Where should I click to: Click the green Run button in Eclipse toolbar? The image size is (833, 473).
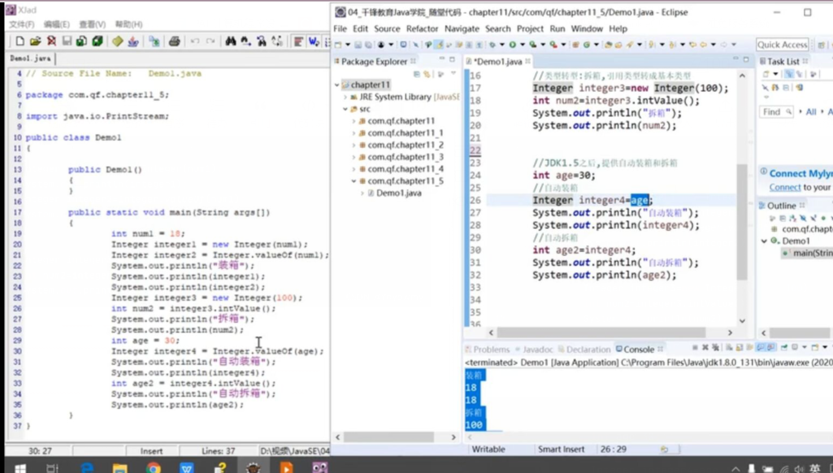pos(512,44)
